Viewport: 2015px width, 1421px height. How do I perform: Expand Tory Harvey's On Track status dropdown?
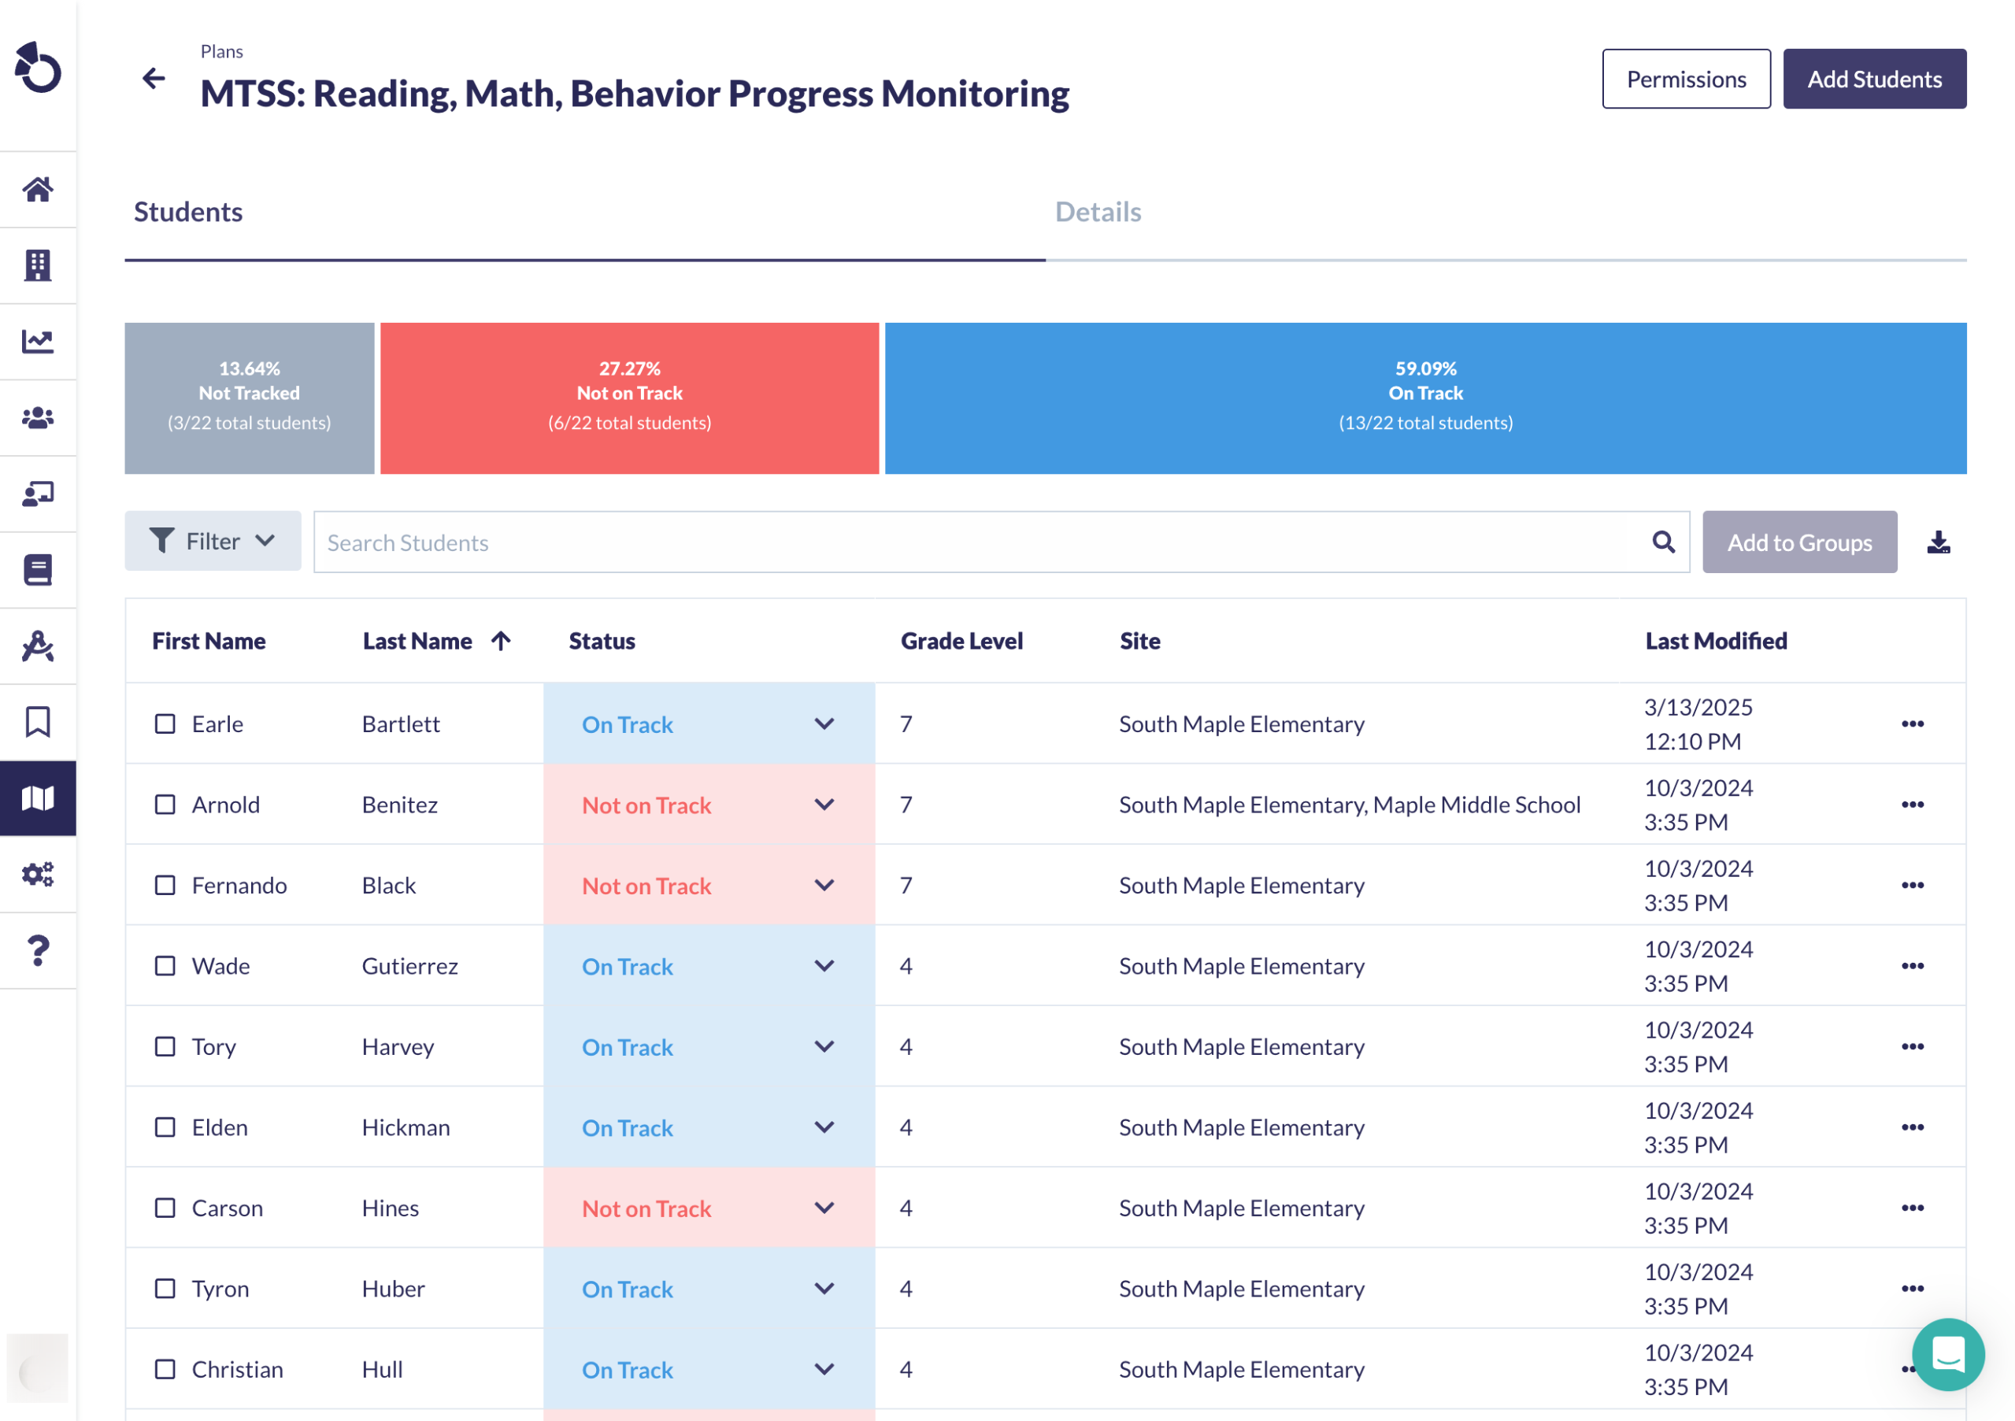(823, 1047)
